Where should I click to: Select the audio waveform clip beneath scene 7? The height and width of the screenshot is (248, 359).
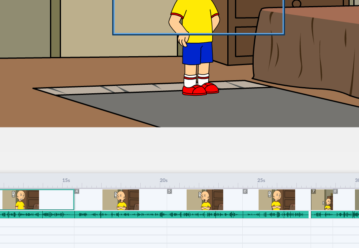(335, 215)
